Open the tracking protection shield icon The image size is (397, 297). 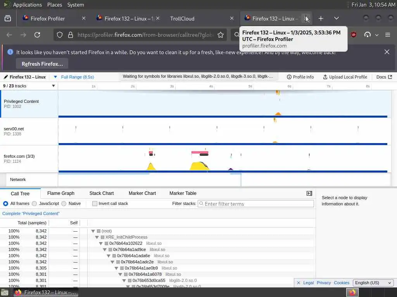[x=59, y=35]
